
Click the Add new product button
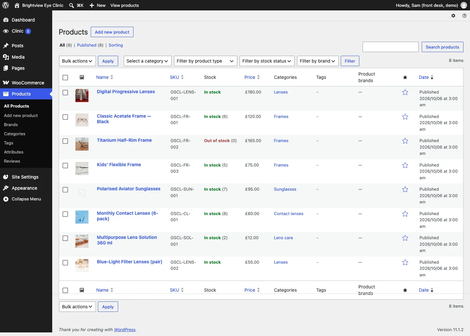112,32
